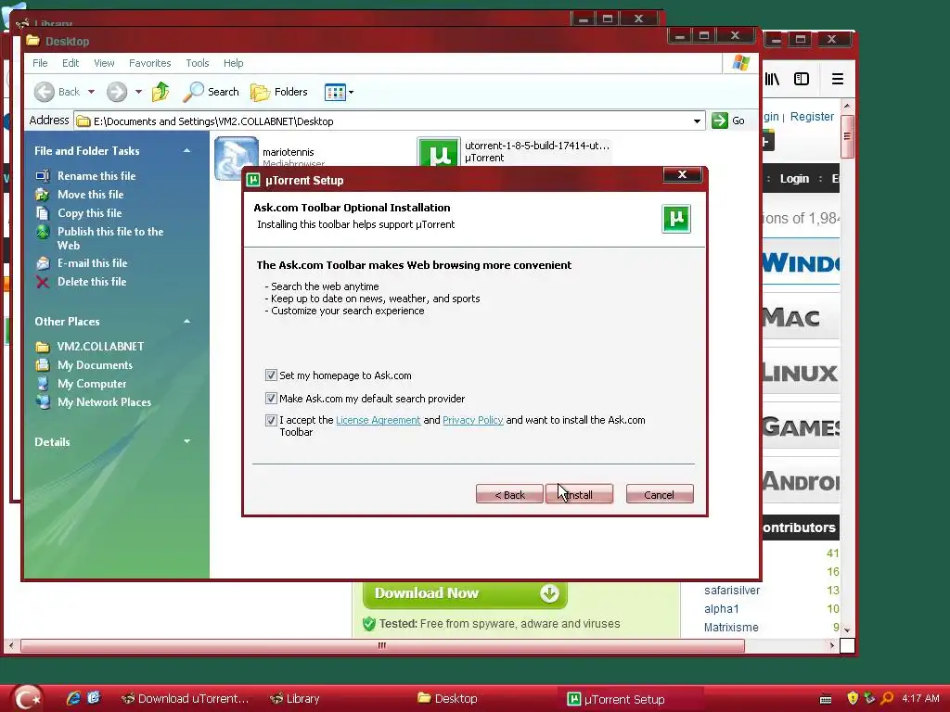Click Publish this file to the Web icon
The image size is (950, 712).
pos(43,232)
